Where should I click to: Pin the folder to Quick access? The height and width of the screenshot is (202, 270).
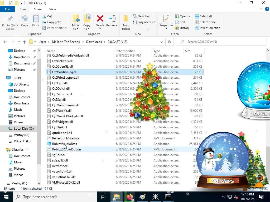tap(10, 23)
